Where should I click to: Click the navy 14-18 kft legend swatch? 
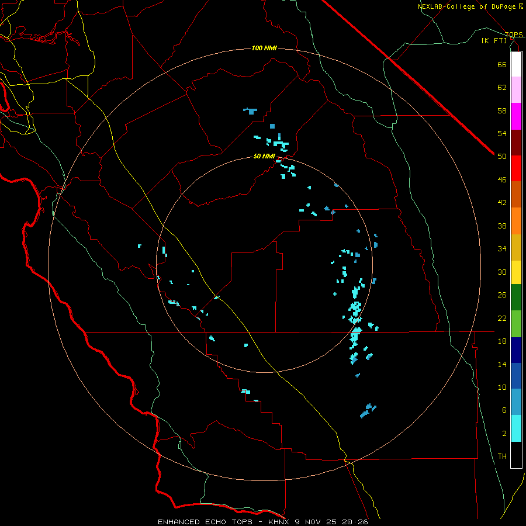coord(516,350)
